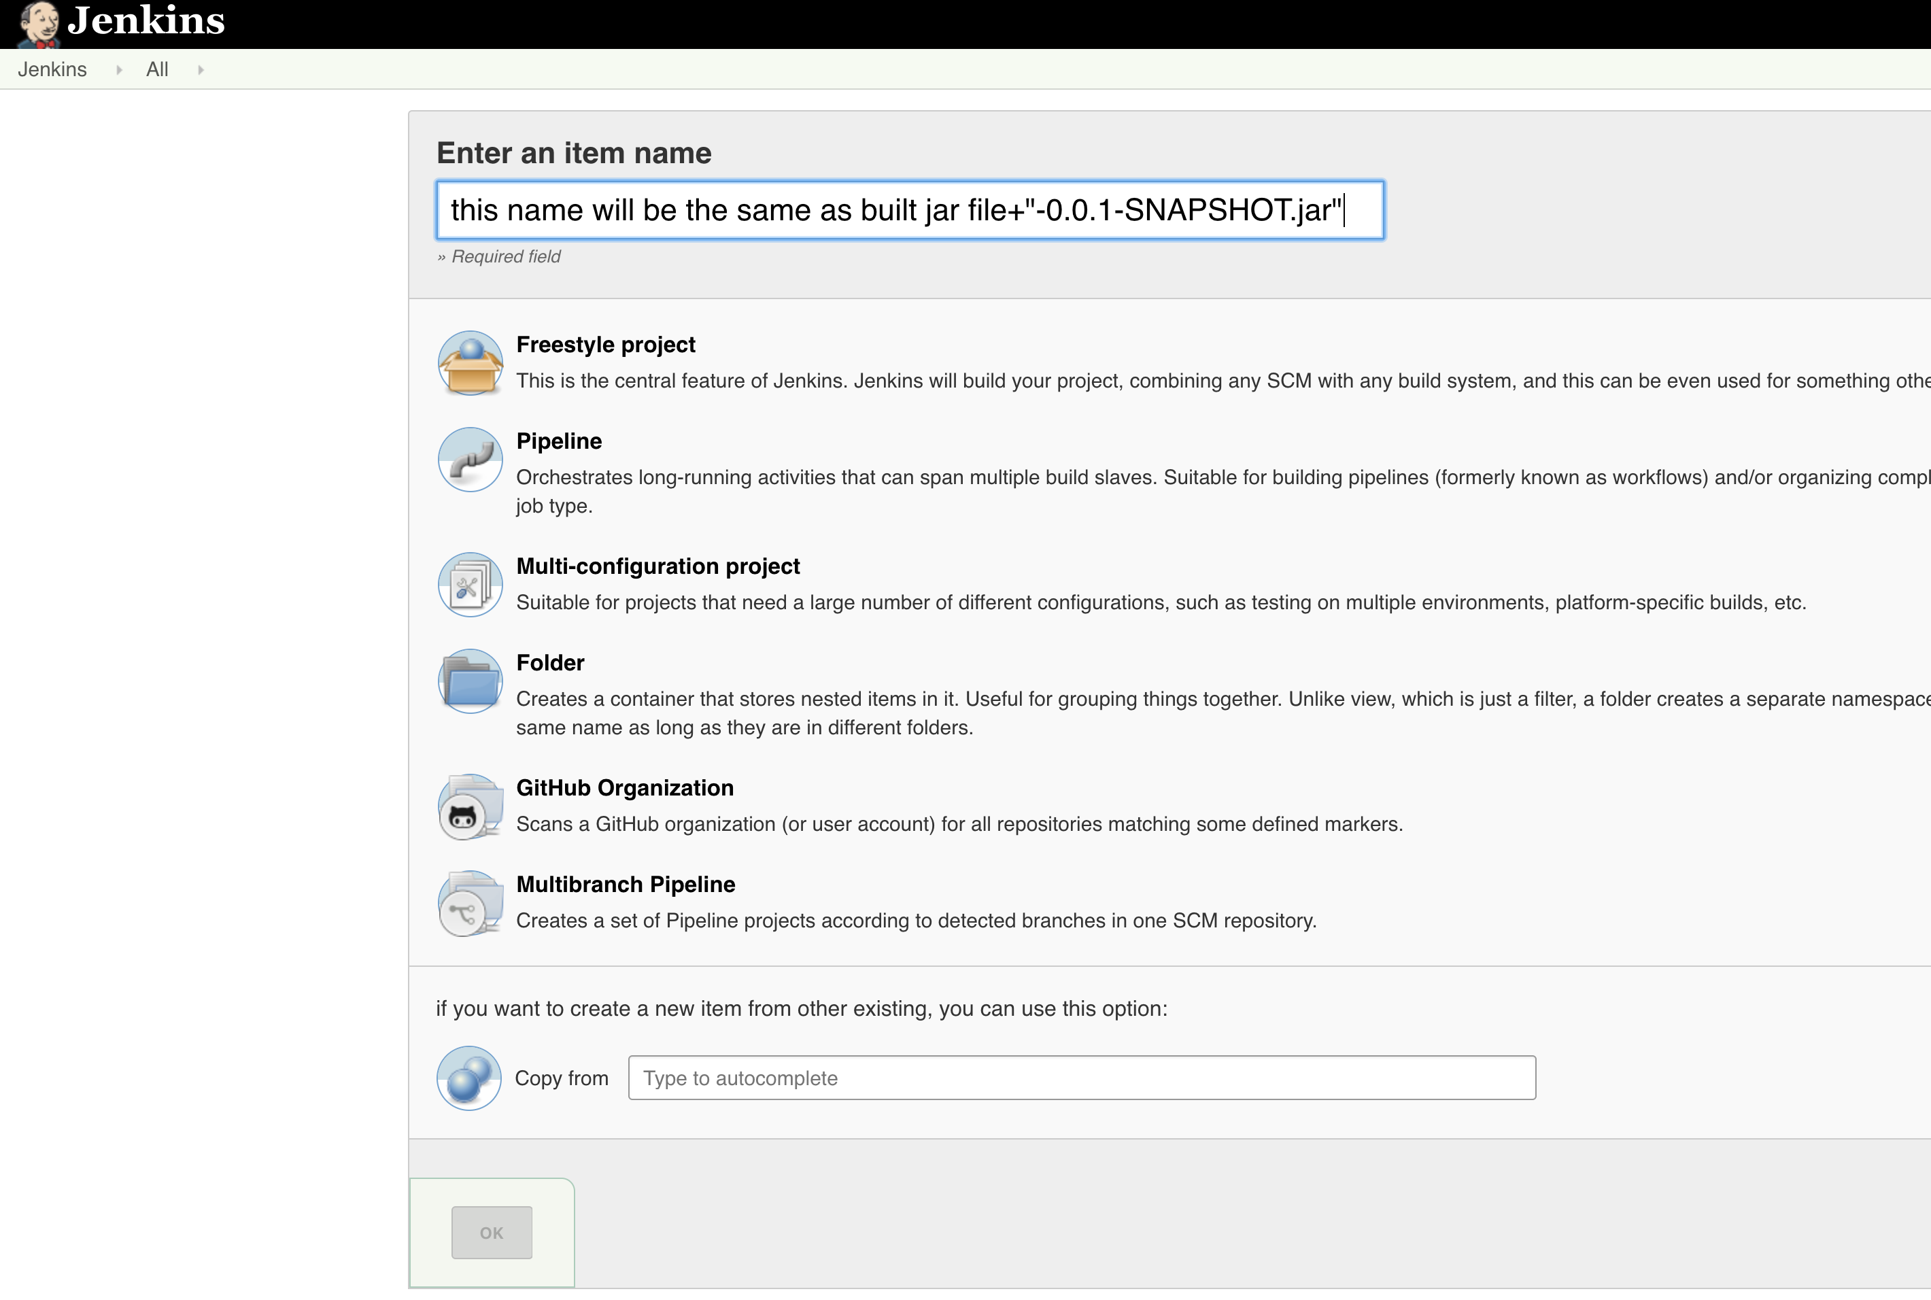Go to the All view breadcrumb

click(x=156, y=69)
